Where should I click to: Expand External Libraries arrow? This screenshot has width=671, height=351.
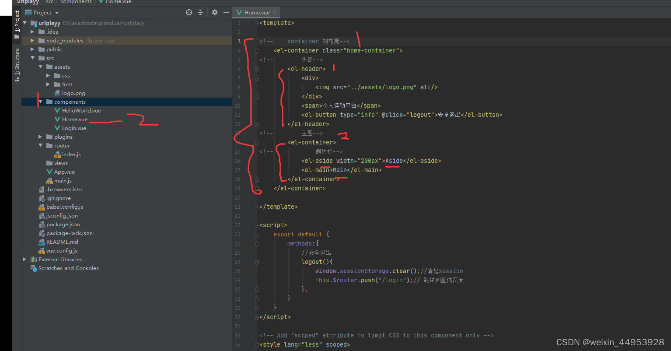pos(24,259)
